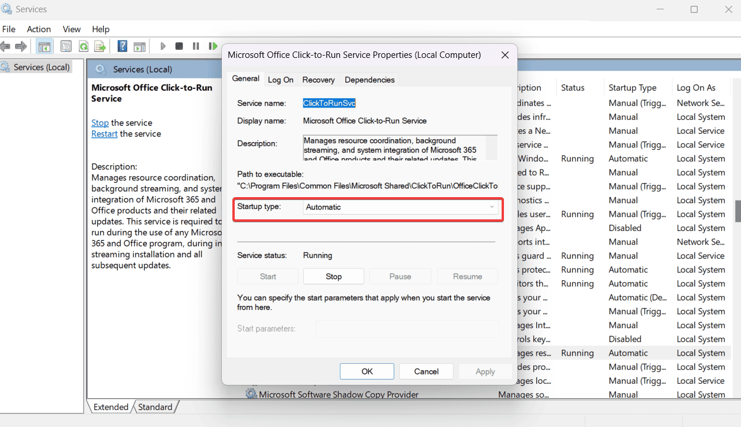Click OK in the Properties dialog

367,371
